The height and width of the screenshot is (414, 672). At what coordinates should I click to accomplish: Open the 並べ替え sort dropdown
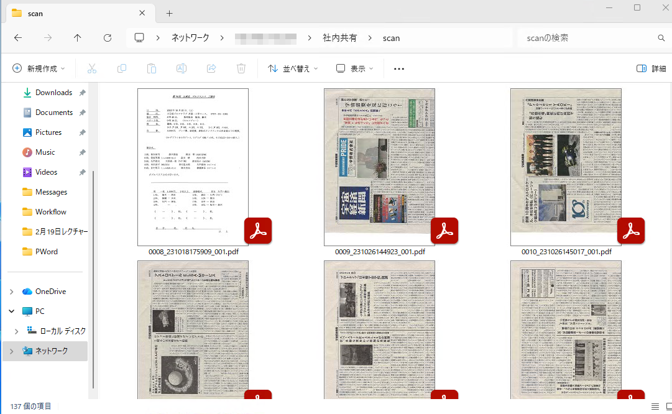coord(293,68)
